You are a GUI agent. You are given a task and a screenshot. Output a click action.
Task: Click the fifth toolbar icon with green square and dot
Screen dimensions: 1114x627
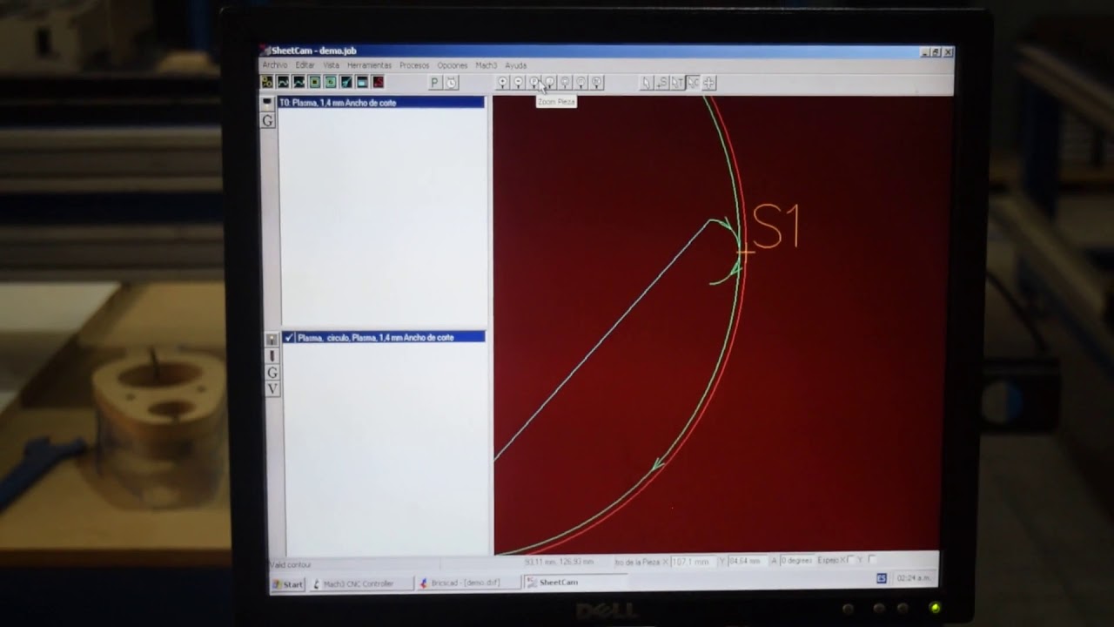click(331, 82)
